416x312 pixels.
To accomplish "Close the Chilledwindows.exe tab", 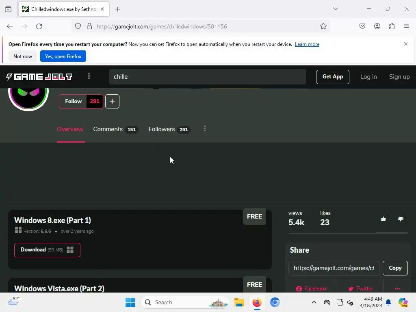I will (102, 9).
